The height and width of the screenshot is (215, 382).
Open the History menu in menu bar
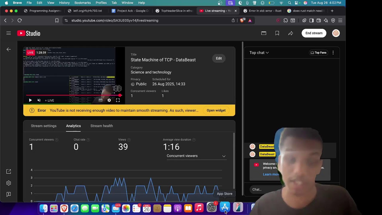coord(64,3)
